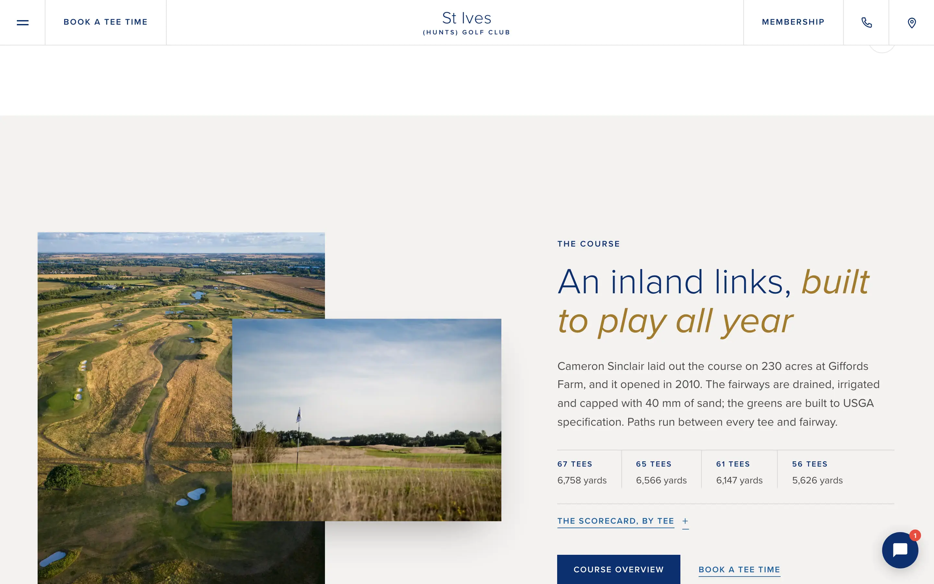
Task: Open The Scorecard, By Tee link
Action: (616, 521)
